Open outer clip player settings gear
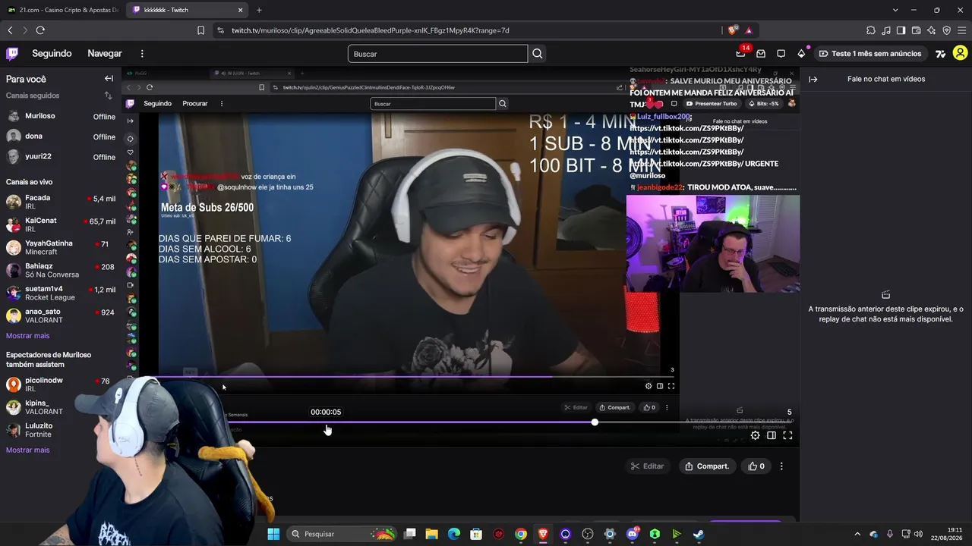This screenshot has width=972, height=546. coord(755,435)
